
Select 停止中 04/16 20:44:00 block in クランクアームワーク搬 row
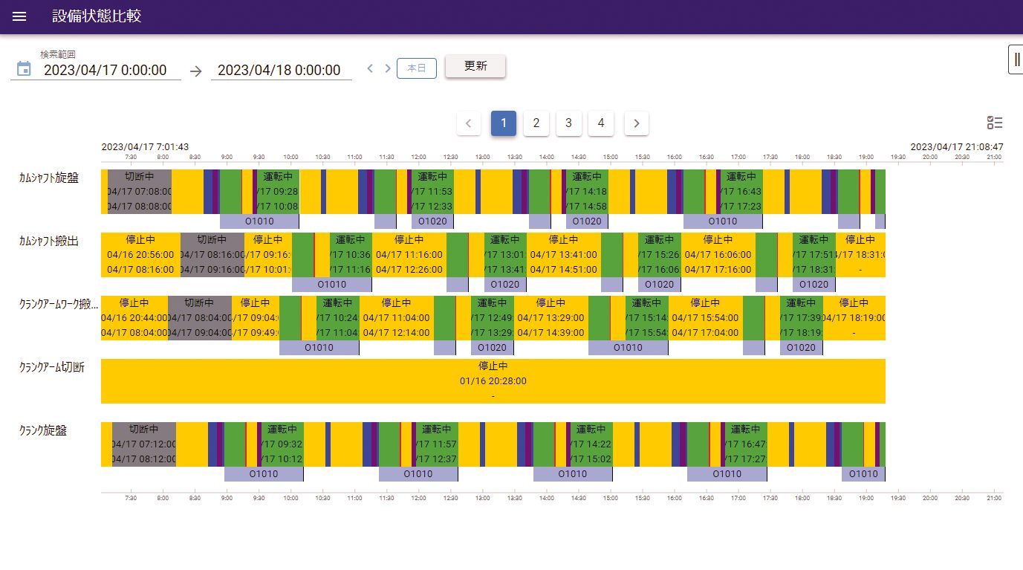(x=134, y=318)
